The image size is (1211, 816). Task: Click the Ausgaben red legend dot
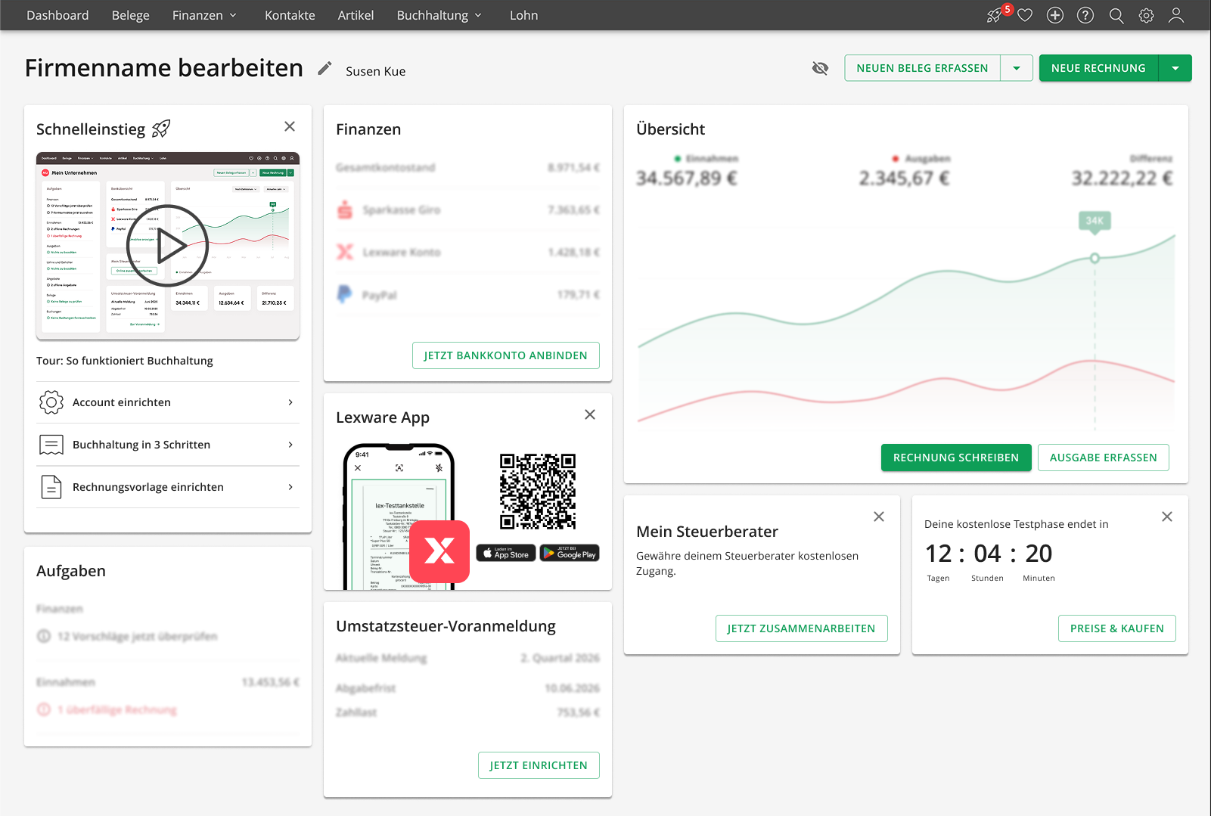pos(896,159)
